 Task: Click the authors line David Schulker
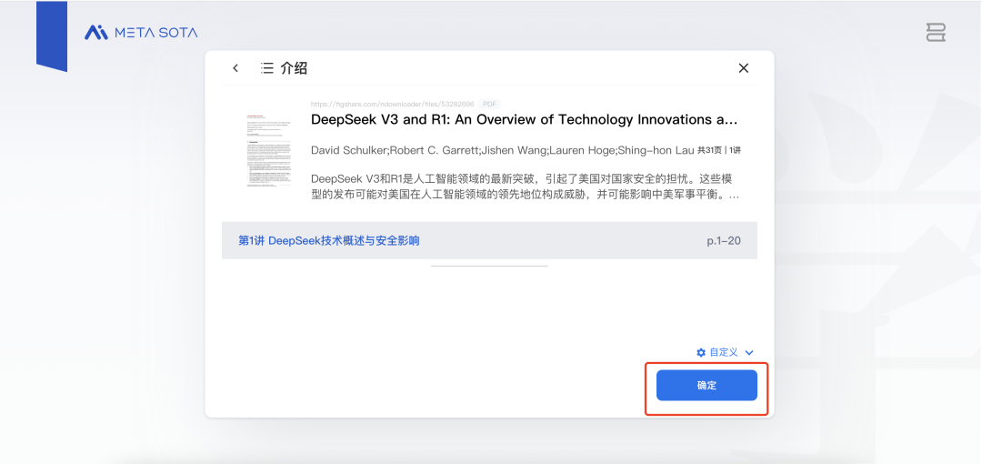point(502,150)
